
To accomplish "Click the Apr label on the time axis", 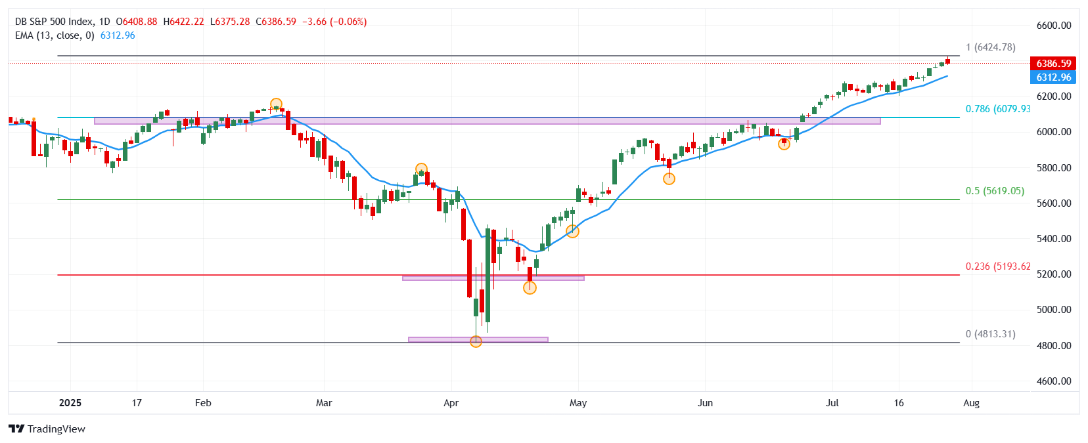I will 451,403.
